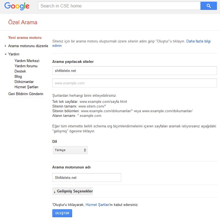Open Hizmet Şartları link above Oluştur
This screenshot has height=220, width=220.
97,205
